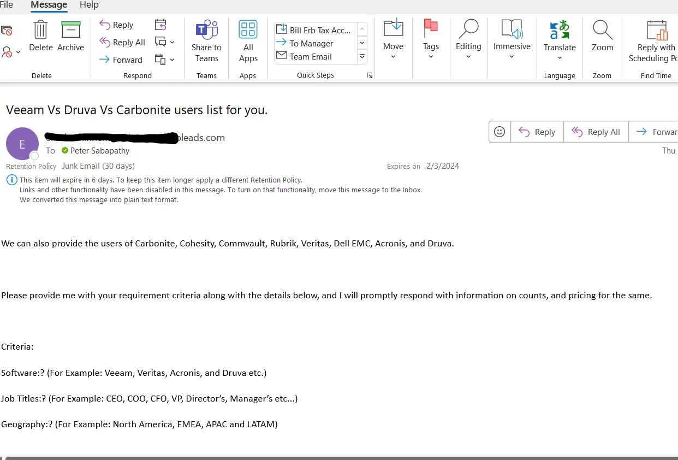Click the email subject line text
The image size is (678, 460).
137,110
